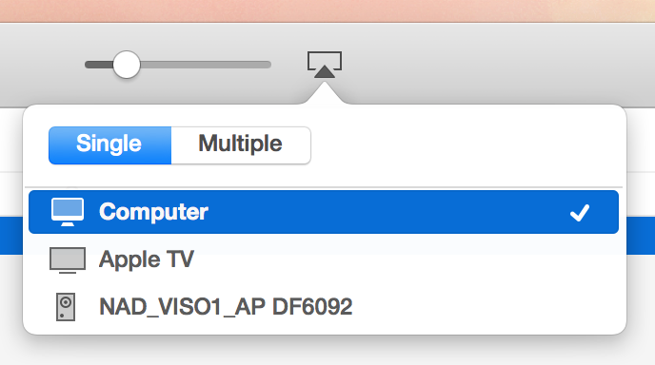Image resolution: width=655 pixels, height=365 pixels.
Task: Click the blue monitor icon beside Computer
Action: 68,212
